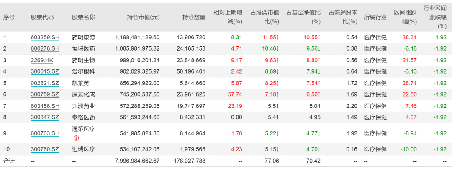Click the red footnote icon under 通策医疗
Viewport: 452px width, 171px height.
[x=76, y=138]
